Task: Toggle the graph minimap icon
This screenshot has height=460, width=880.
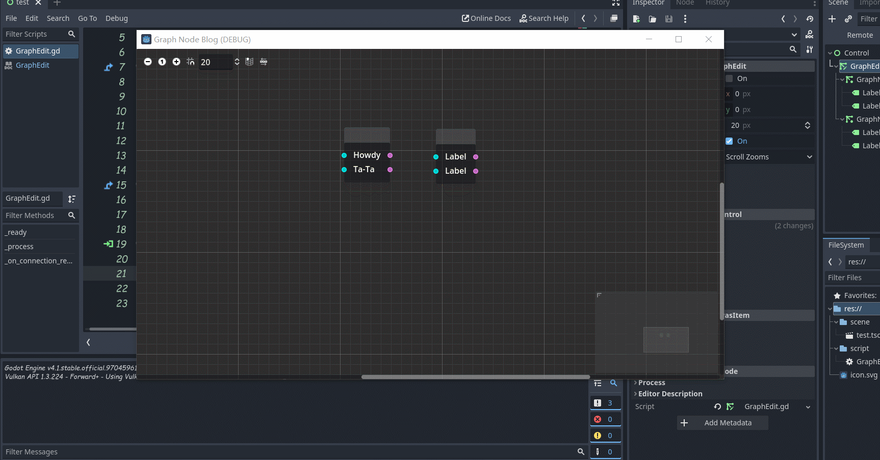Action: click(x=249, y=62)
